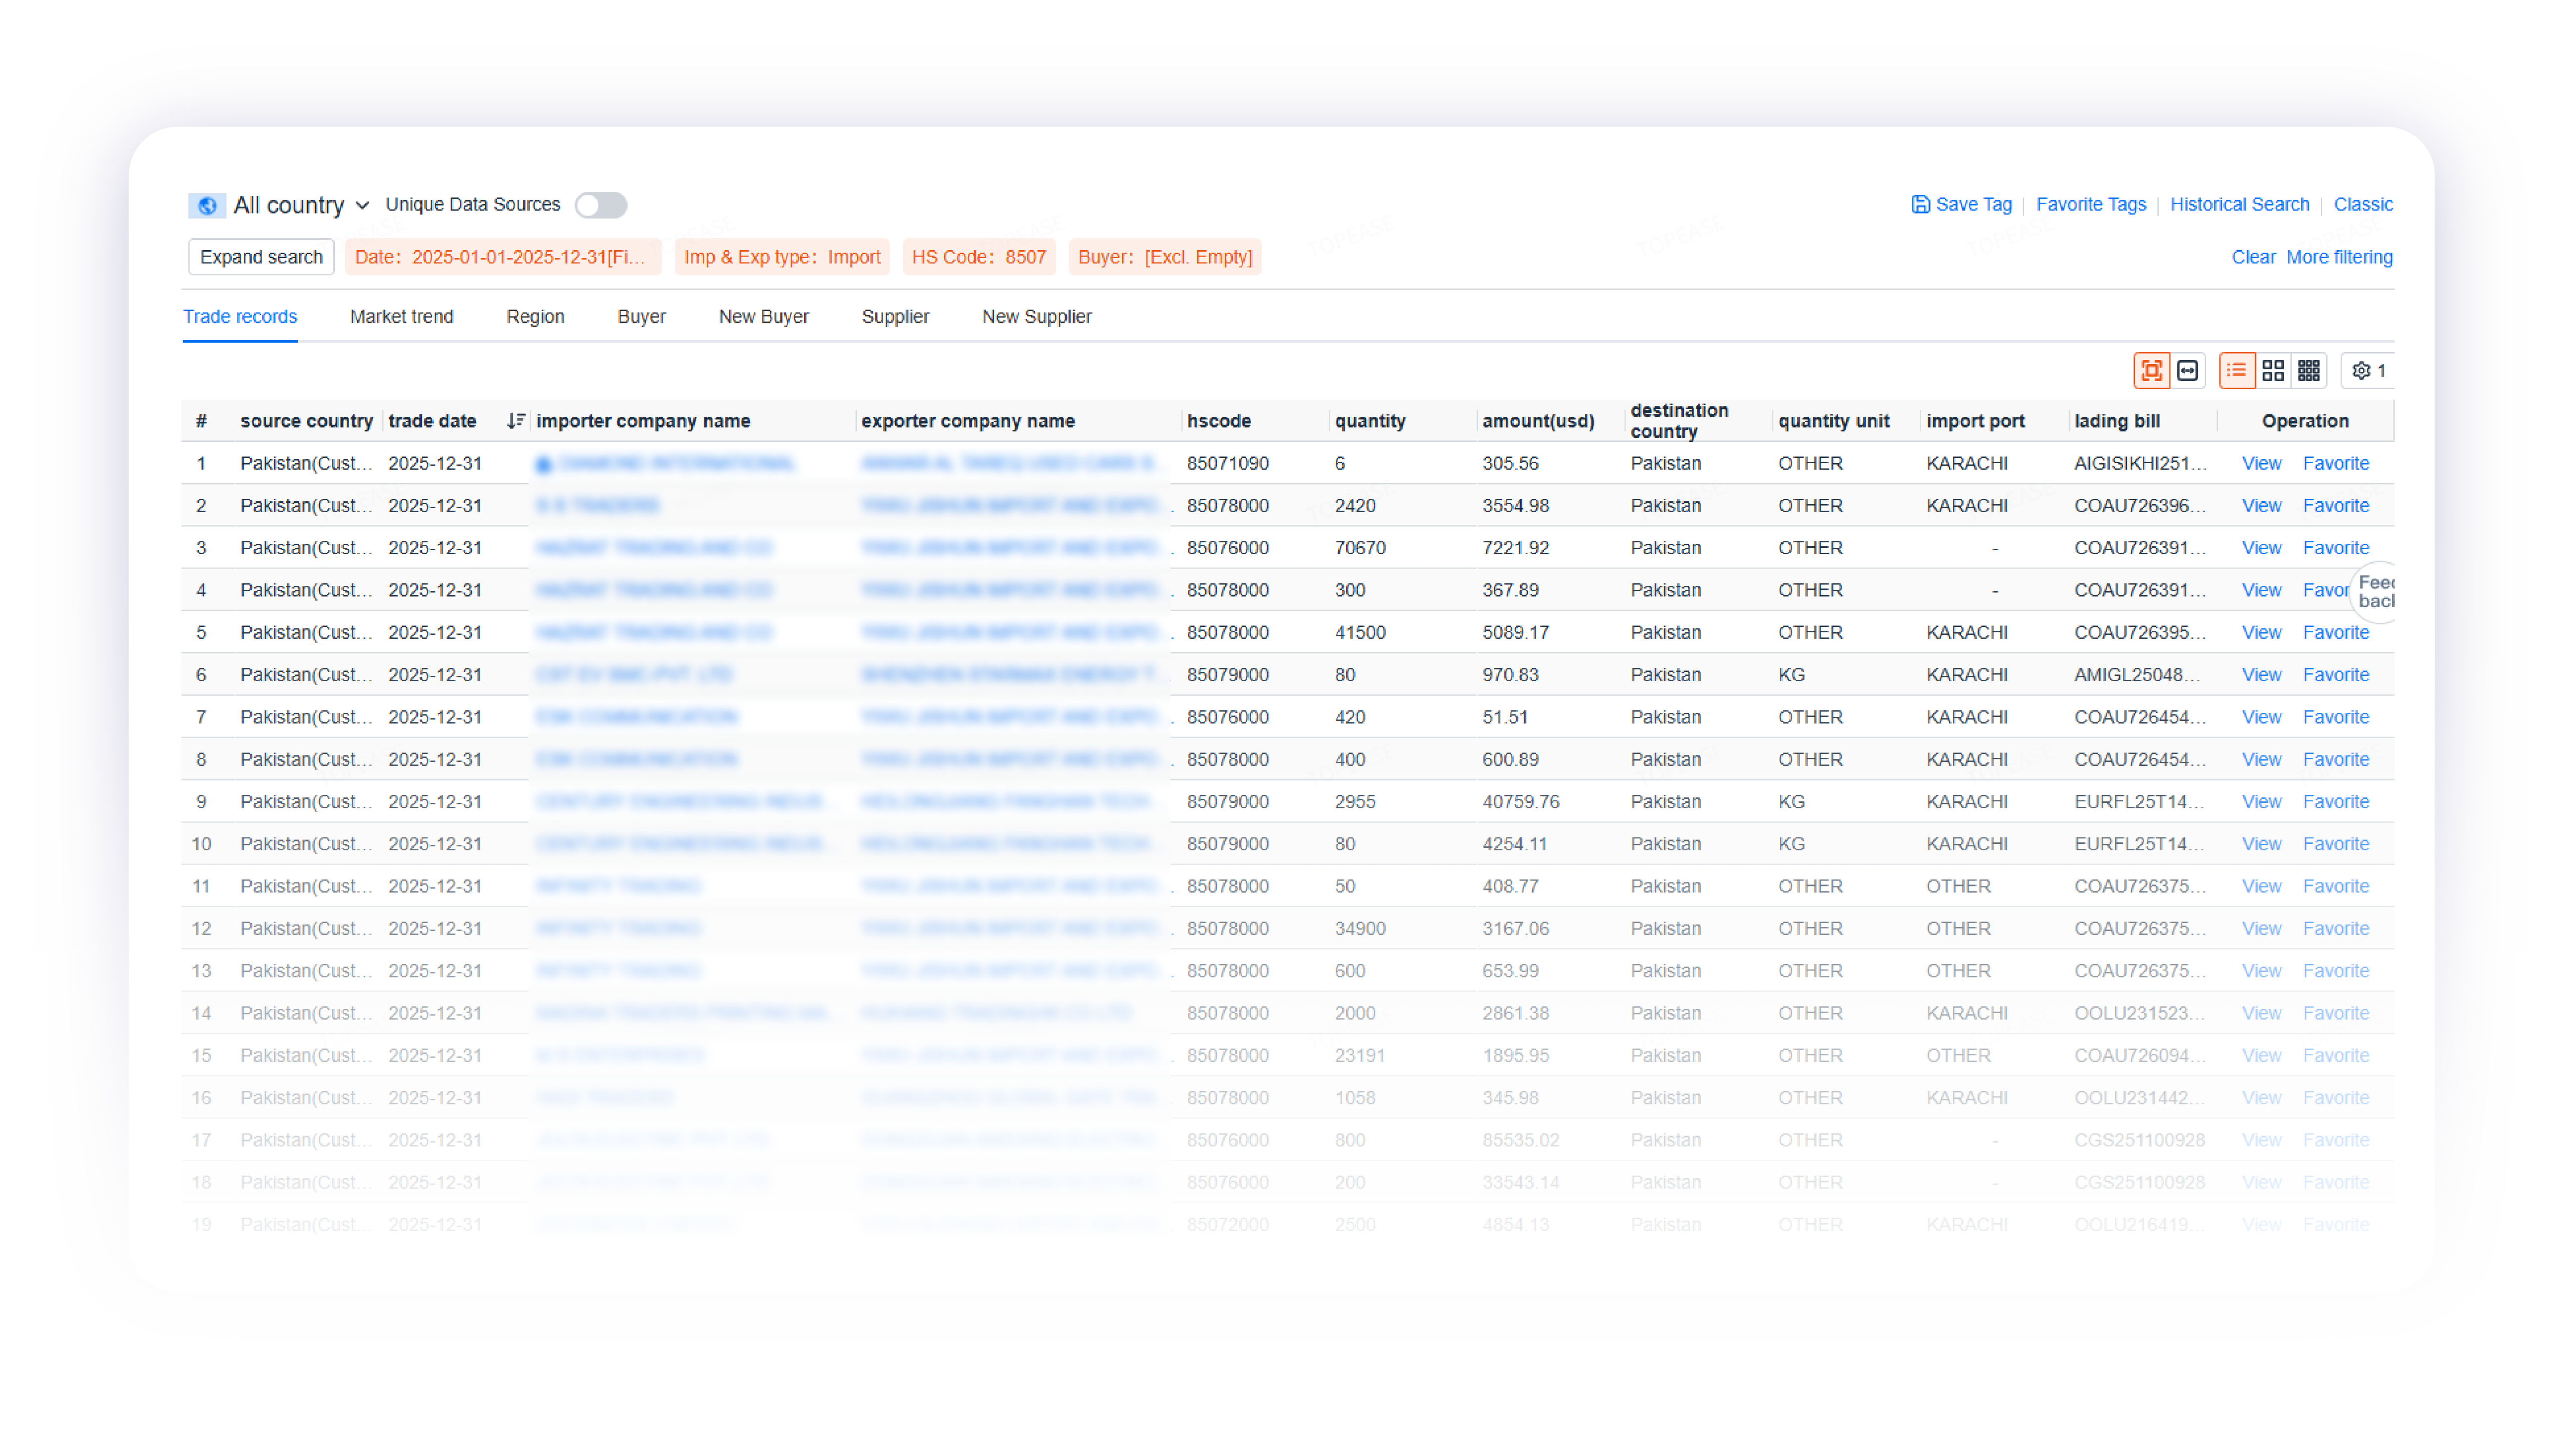The height and width of the screenshot is (1449, 2576).
Task: Click Expand search button
Action: (x=261, y=257)
